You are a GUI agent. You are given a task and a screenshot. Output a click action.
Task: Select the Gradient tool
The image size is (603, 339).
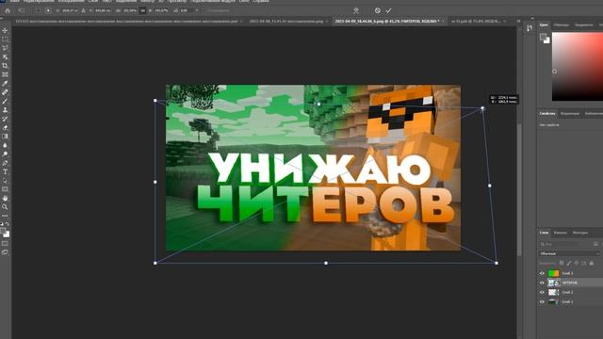tap(5, 137)
